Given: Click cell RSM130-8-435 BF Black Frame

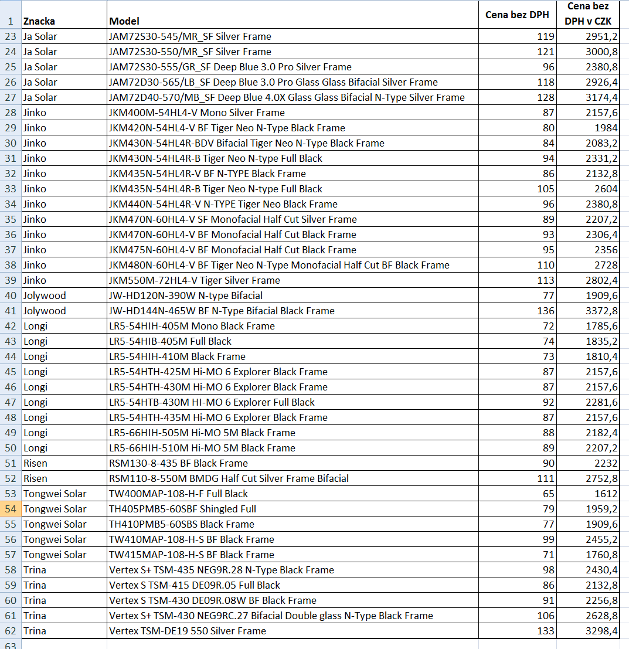Looking at the screenshot, I should (x=293, y=463).
